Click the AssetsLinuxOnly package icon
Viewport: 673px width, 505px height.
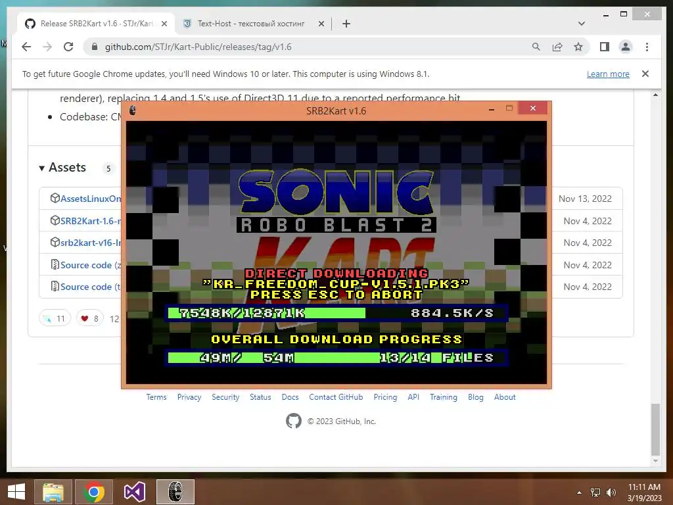coord(55,198)
